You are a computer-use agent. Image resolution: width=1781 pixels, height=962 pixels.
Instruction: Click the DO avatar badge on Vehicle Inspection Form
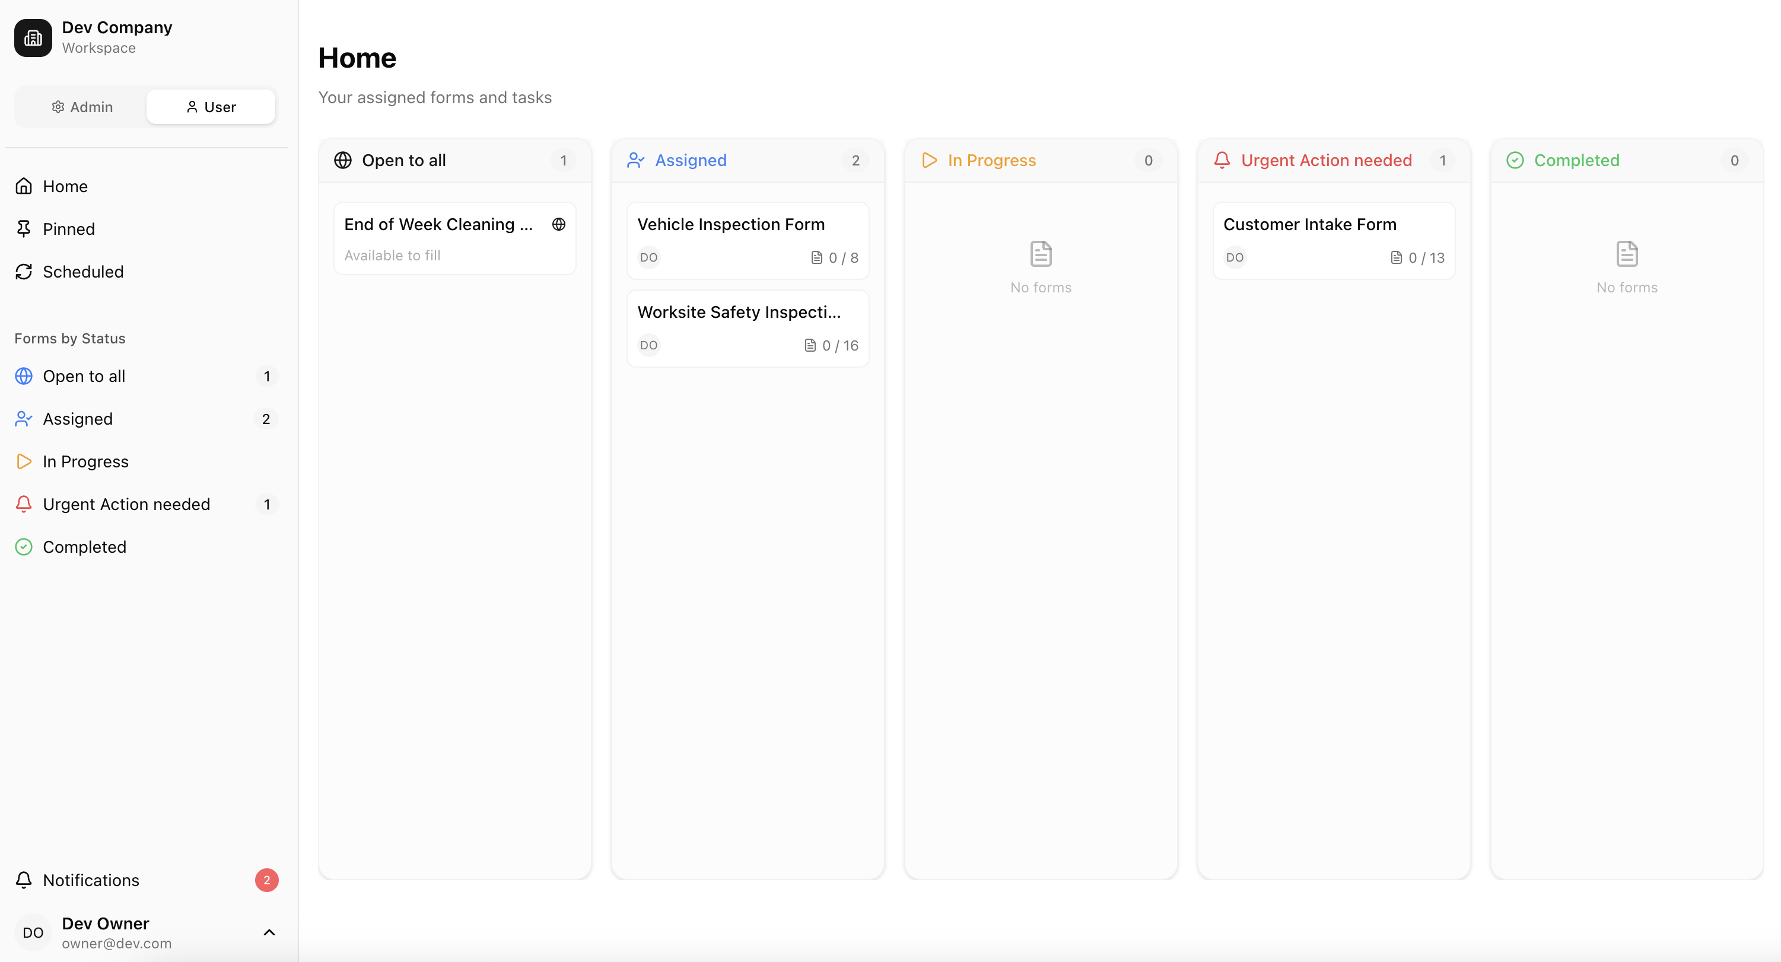coord(648,257)
